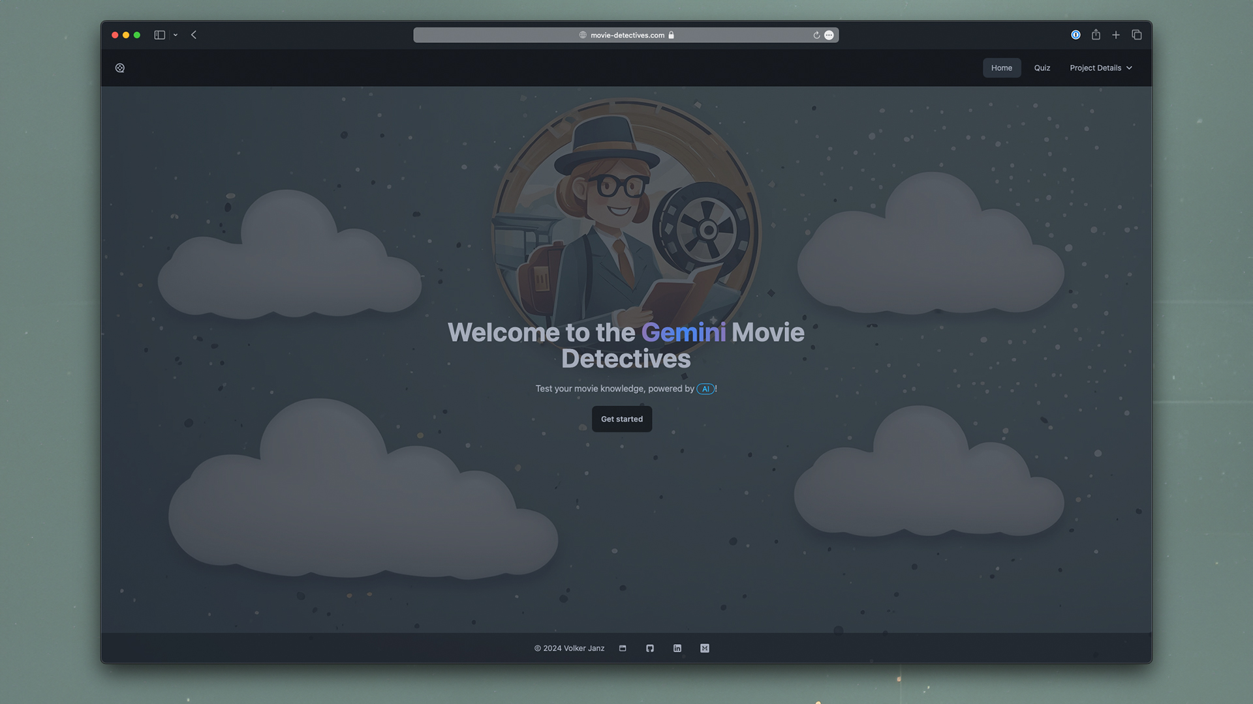
Task: Click the film reel site logo
Action: coord(120,68)
